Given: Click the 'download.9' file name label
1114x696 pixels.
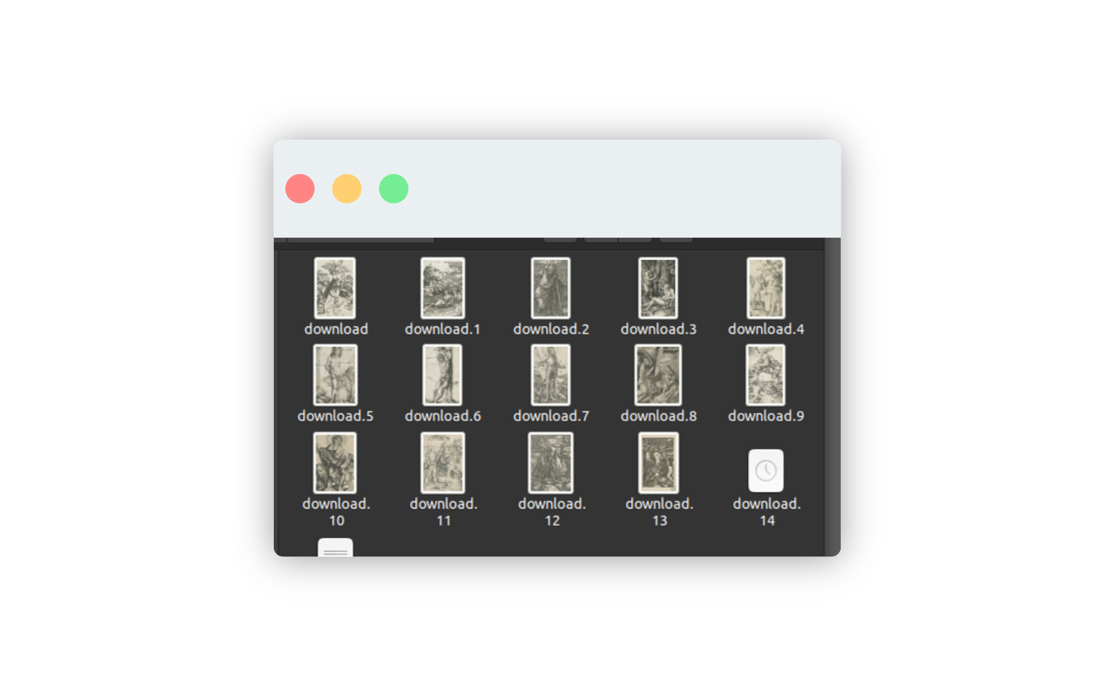Looking at the screenshot, I should tap(766, 416).
